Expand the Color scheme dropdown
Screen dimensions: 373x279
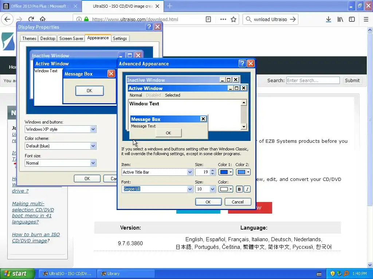tap(93, 146)
